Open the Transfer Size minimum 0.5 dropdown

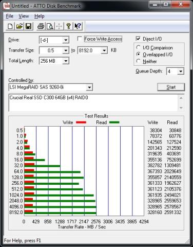(x=66, y=50)
